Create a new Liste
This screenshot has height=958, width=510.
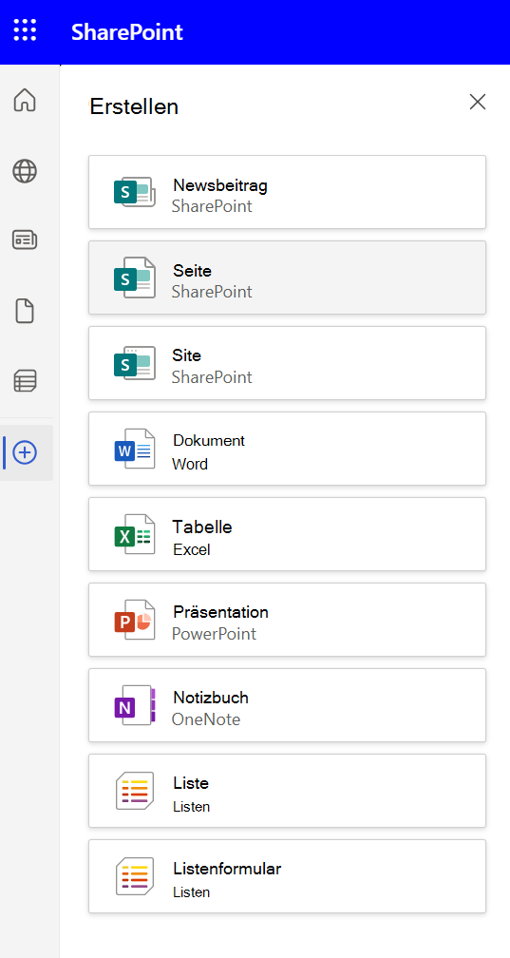287,791
